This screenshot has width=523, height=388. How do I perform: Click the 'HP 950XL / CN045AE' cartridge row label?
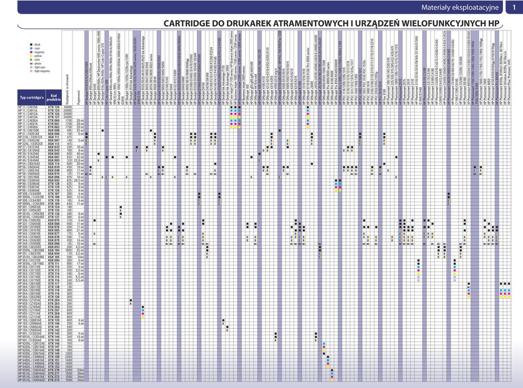coord(31,370)
